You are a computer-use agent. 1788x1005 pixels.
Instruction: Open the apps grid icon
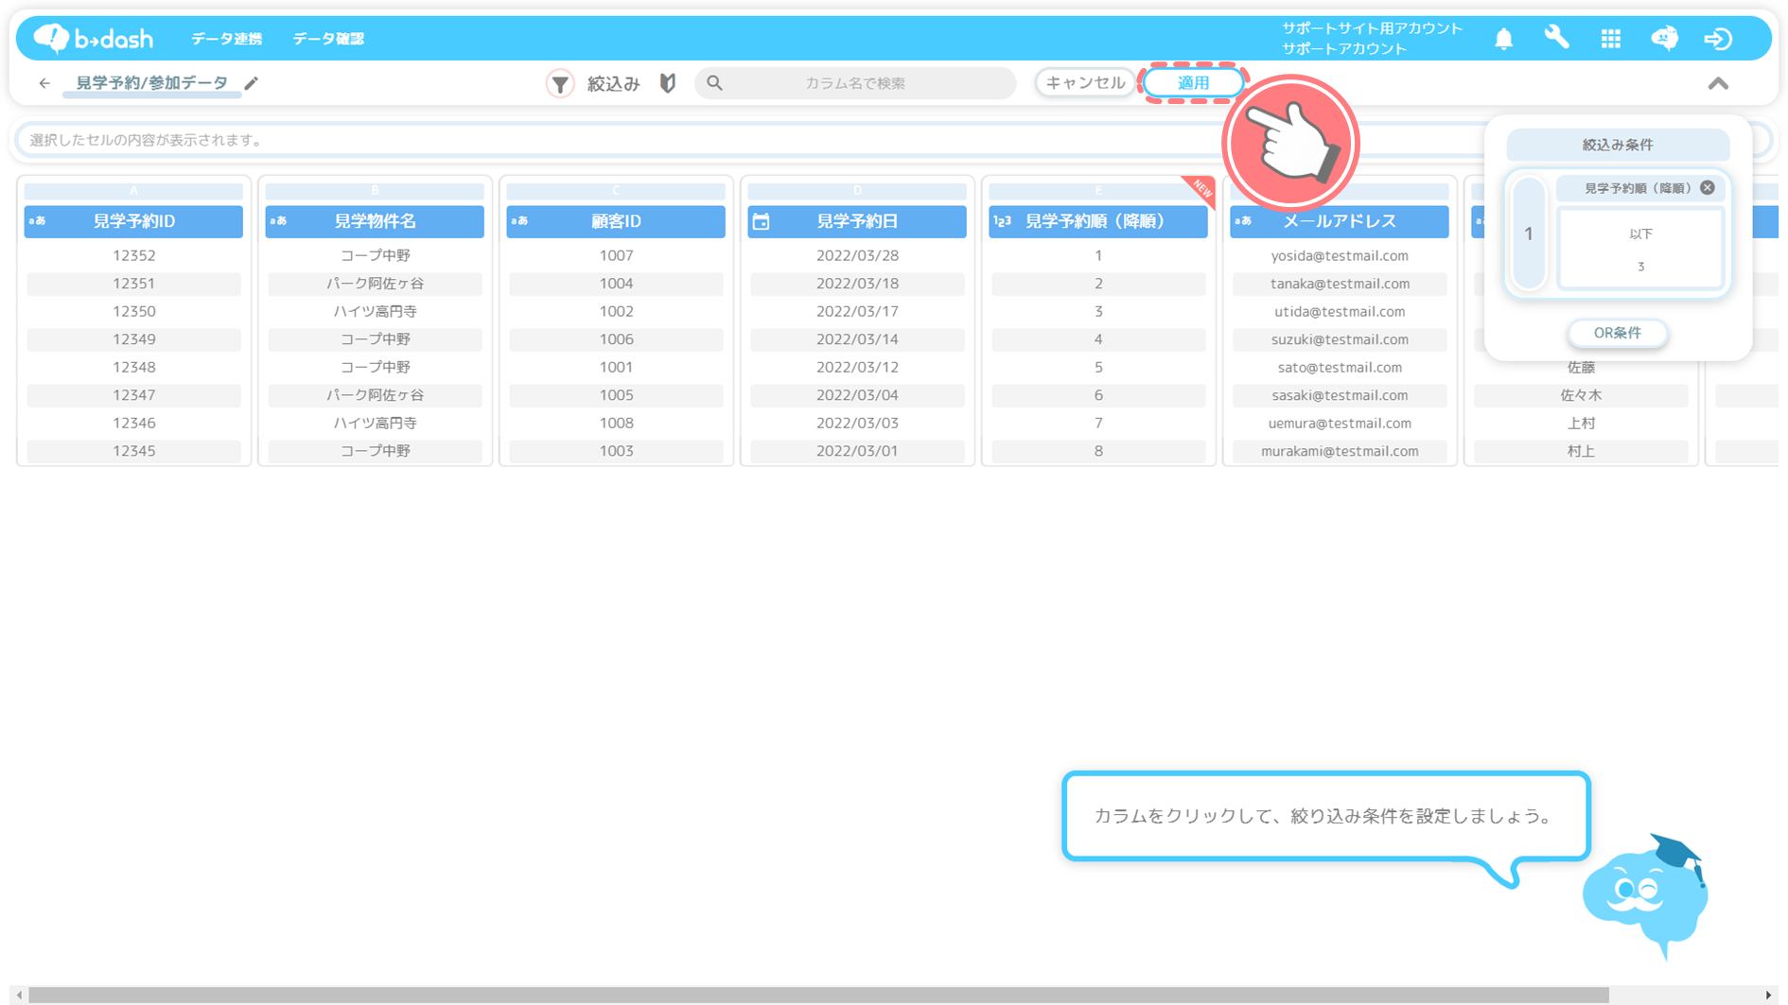(1610, 39)
